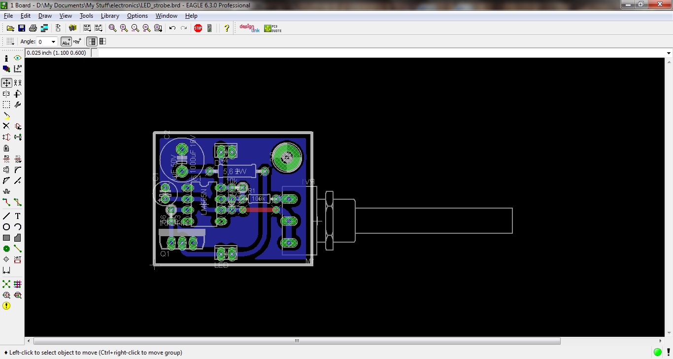This screenshot has width=673, height=359.
Task: Select the Lock tool
Action: [6, 148]
